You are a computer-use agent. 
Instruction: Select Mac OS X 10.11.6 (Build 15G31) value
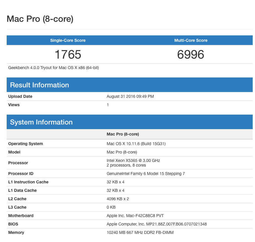(136, 144)
